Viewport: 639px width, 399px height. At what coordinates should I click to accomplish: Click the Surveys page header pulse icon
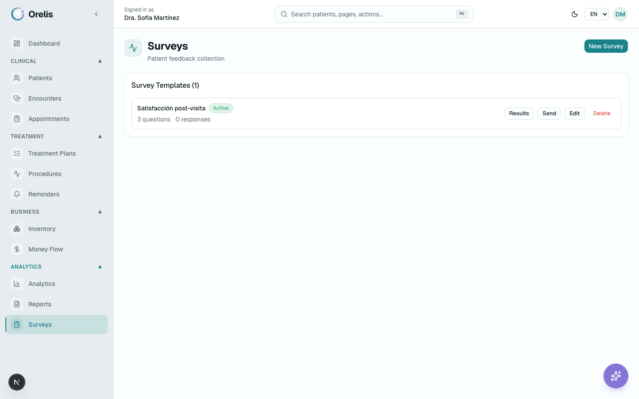(133, 48)
